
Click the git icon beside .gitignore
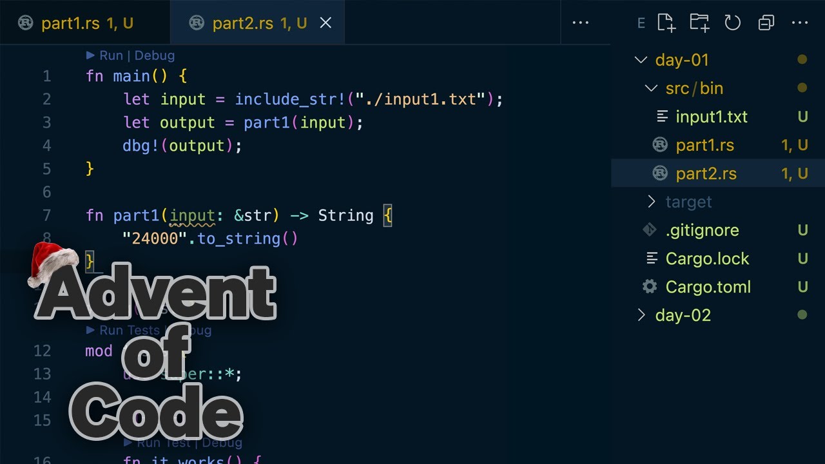click(x=650, y=230)
